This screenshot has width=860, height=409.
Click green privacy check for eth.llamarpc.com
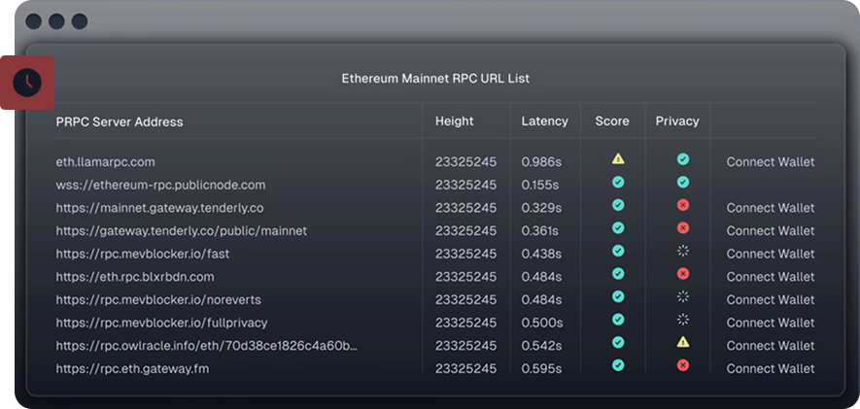[683, 158]
